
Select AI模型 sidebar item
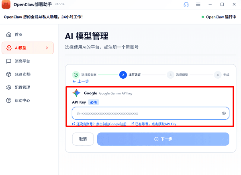tap(28, 48)
